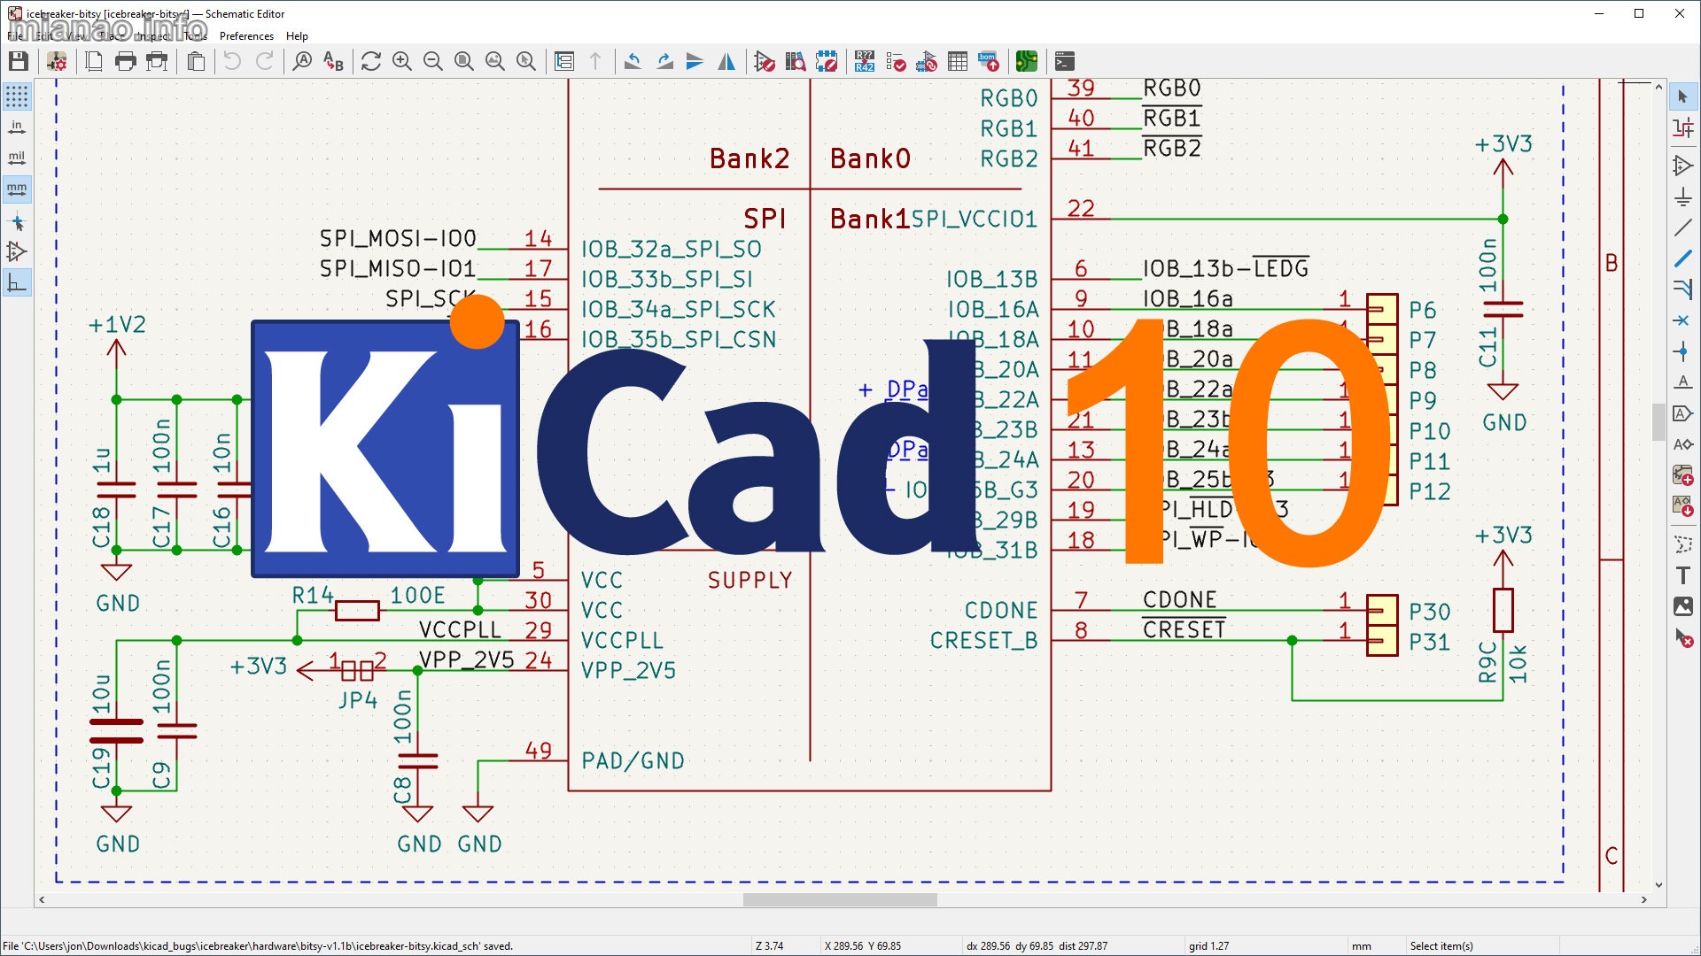Toggle grid visibility
The width and height of the screenshot is (1701, 956).
(16, 97)
